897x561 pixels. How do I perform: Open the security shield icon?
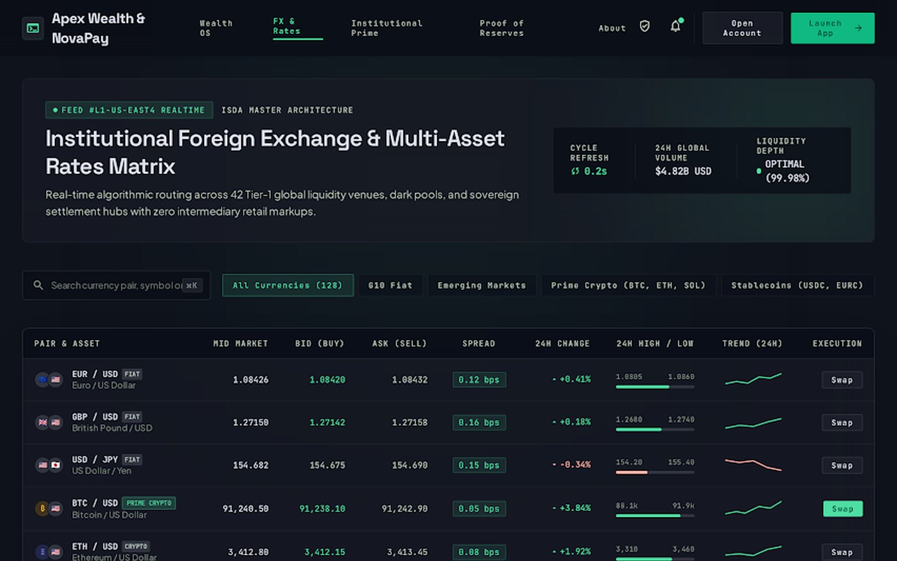click(645, 26)
